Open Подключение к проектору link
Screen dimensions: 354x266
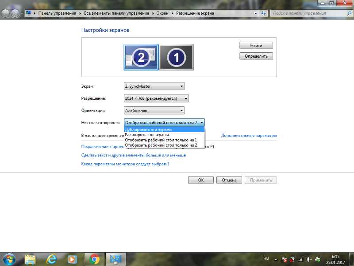pos(103,147)
